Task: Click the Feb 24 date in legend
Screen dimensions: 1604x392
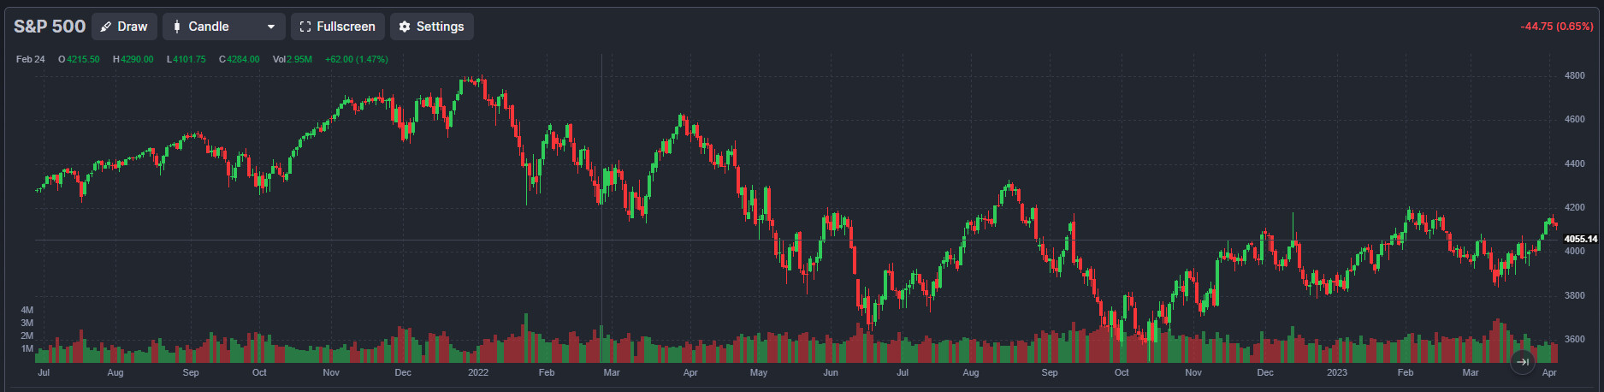Action: tap(31, 60)
